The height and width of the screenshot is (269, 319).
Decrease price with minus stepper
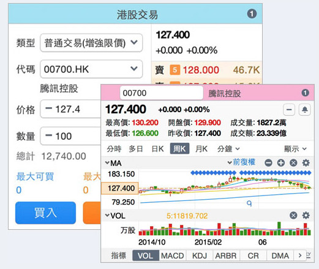pyautogui.click(x=49, y=108)
